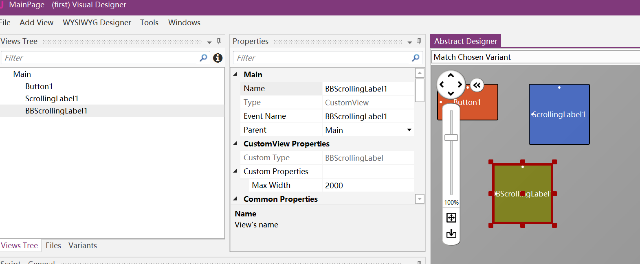Click the search icon in Properties filter
This screenshot has width=640, height=264.
pos(416,58)
